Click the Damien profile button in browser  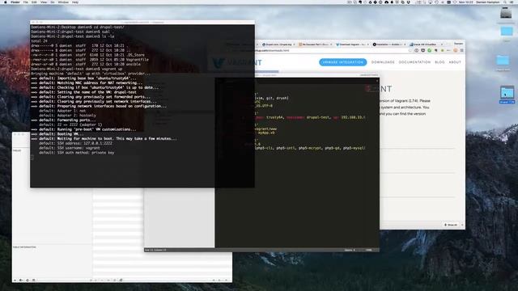pyautogui.click(x=458, y=44)
